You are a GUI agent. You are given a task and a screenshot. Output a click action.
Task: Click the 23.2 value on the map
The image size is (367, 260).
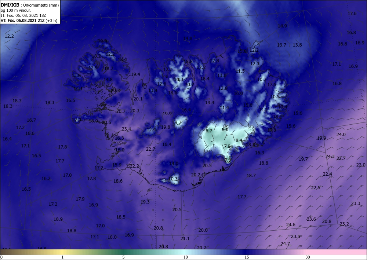[x=344, y=224]
